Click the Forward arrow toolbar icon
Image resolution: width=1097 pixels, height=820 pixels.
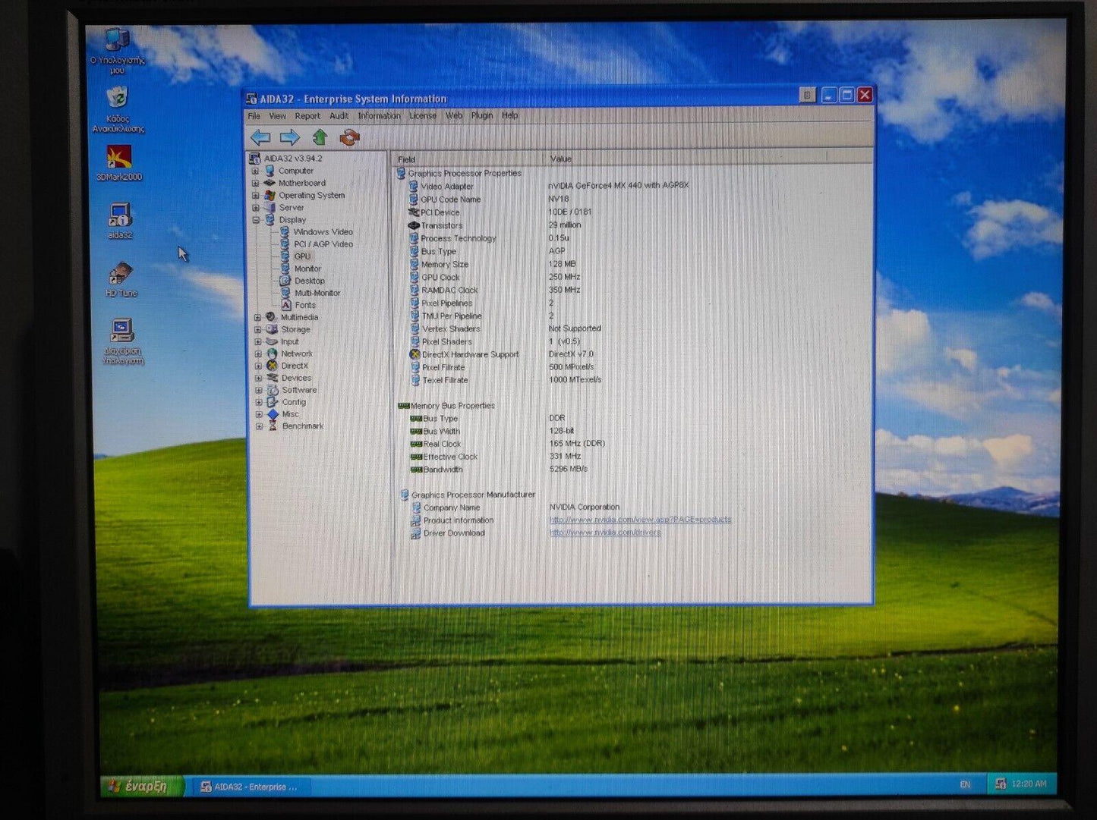coord(289,137)
